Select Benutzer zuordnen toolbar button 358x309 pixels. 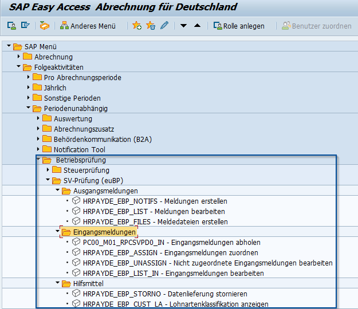(x=317, y=26)
